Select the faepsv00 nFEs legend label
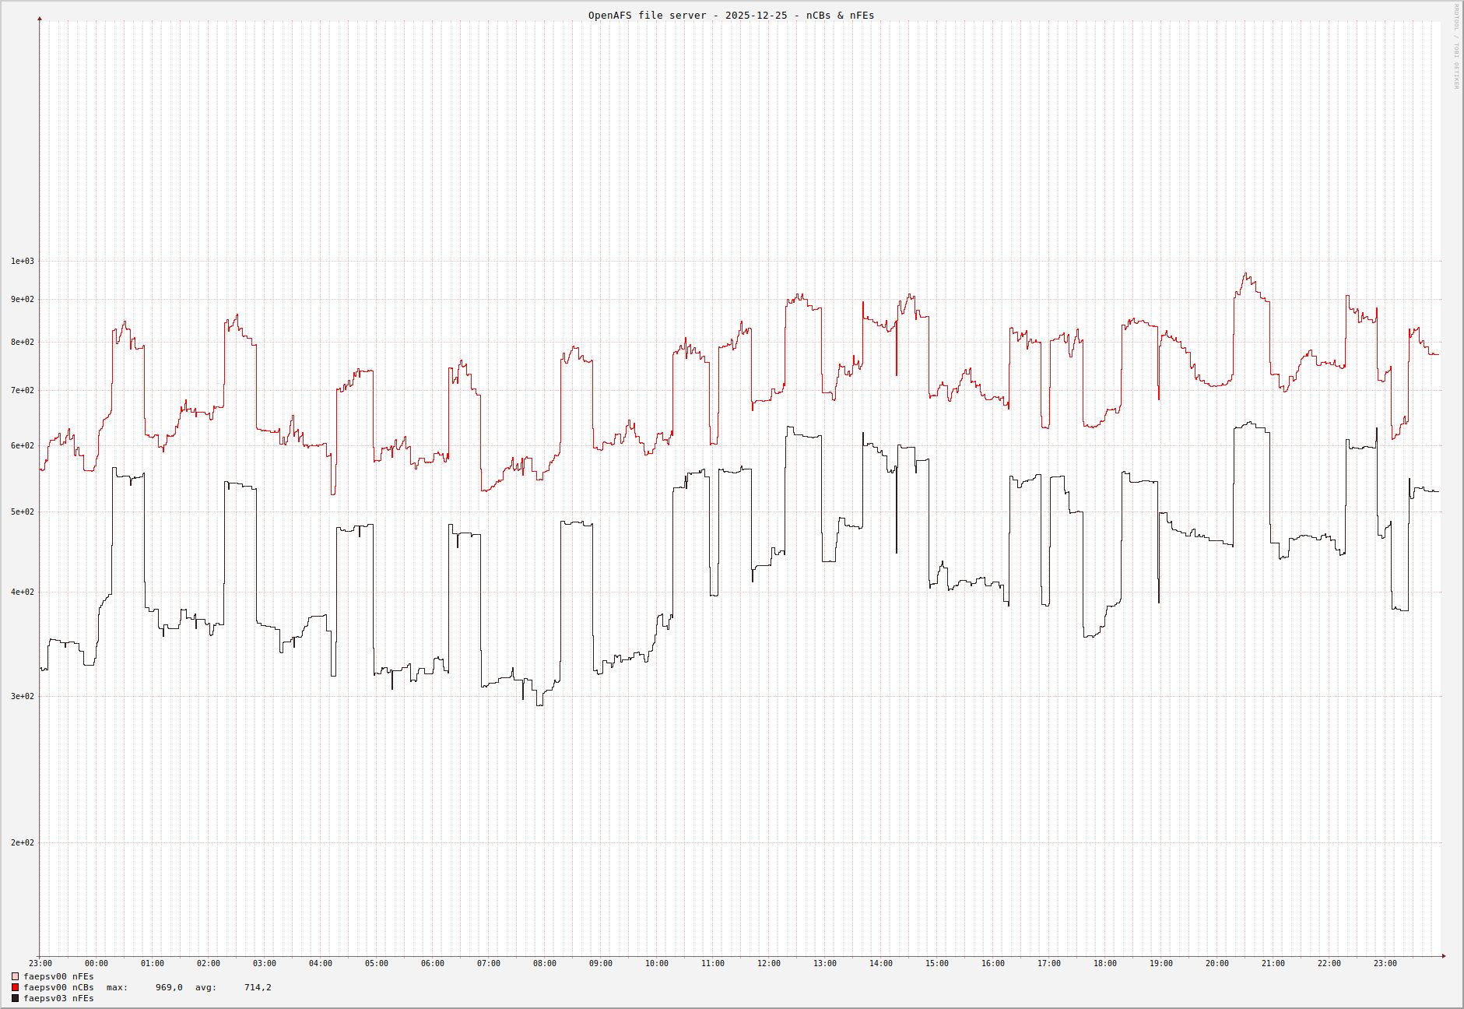 pos(58,976)
